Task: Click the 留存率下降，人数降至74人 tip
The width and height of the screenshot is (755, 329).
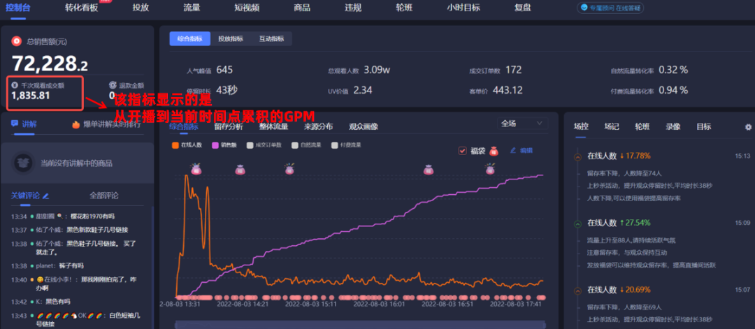Action: click(x=624, y=173)
